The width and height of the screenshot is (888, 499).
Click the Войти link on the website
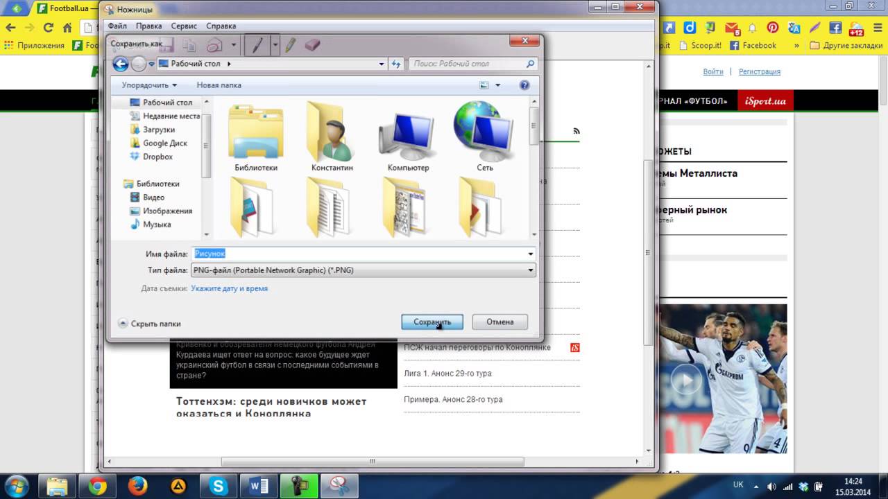pos(713,71)
